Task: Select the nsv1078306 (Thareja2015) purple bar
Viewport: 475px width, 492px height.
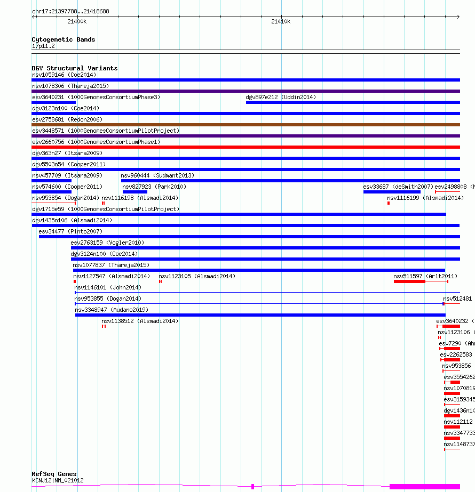Action: tap(246, 91)
